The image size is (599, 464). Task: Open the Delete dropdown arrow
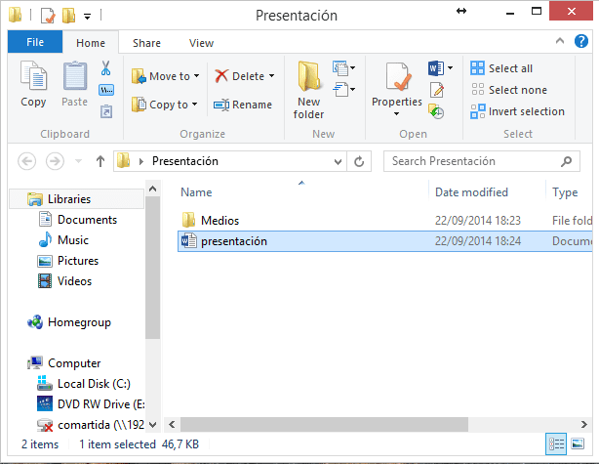click(x=271, y=76)
